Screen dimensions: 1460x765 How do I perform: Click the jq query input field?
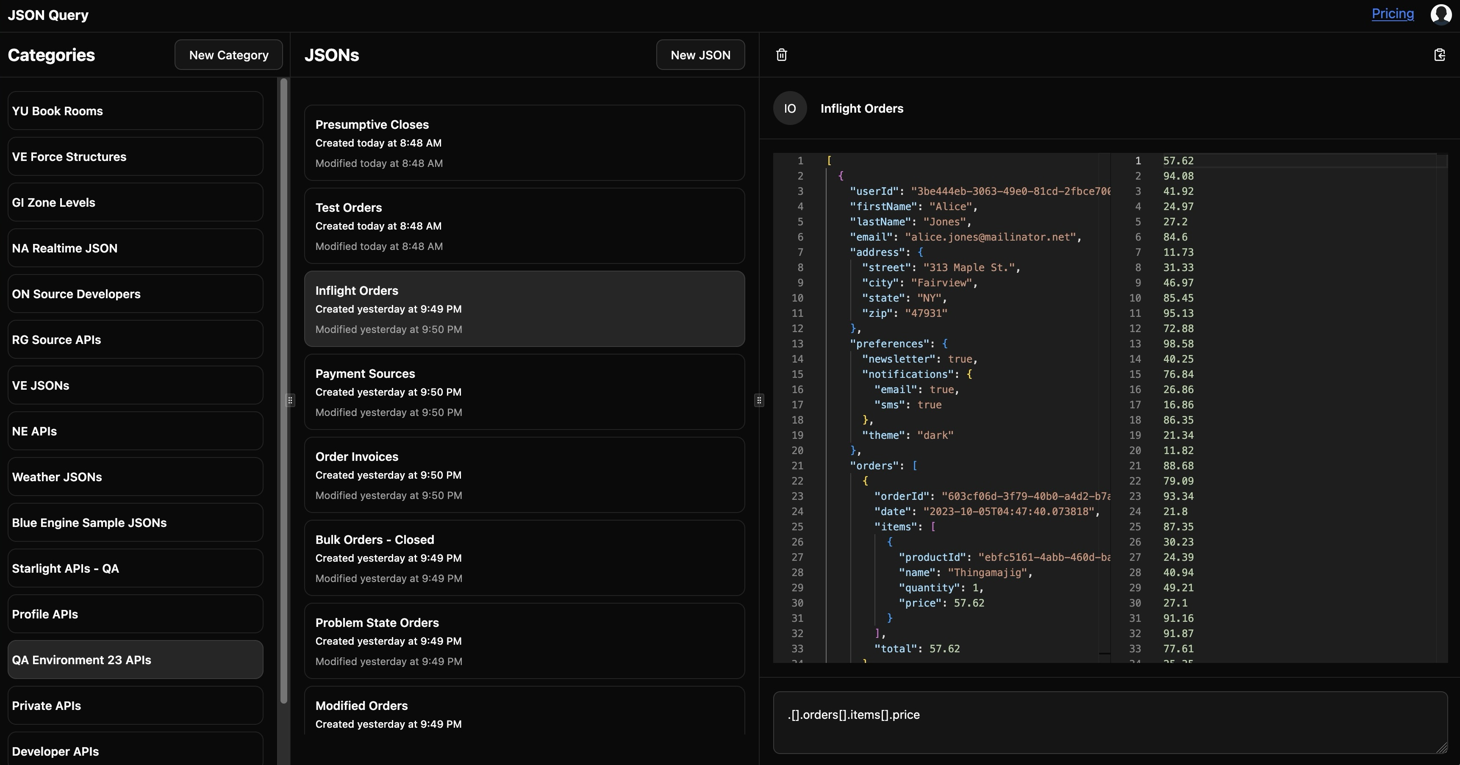[x=1110, y=723]
